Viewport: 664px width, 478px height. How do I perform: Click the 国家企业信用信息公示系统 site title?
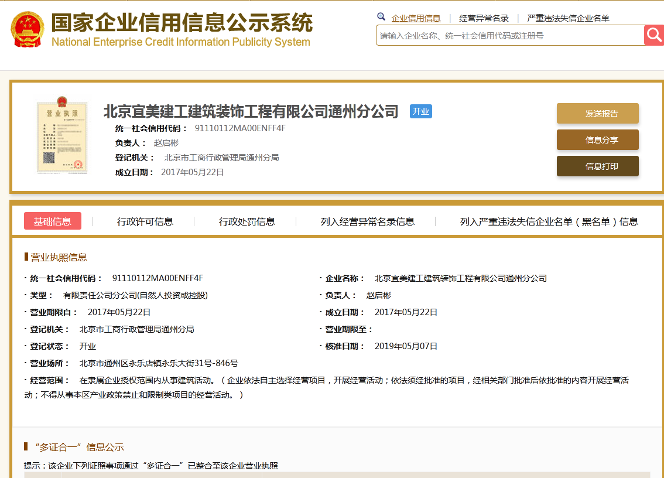click(x=182, y=22)
